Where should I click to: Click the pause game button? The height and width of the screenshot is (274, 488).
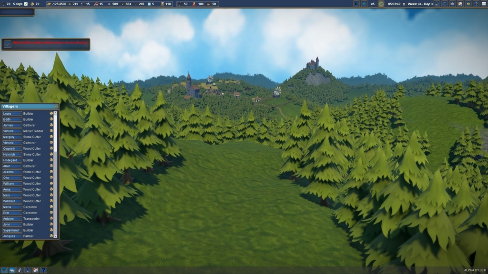point(356,4)
